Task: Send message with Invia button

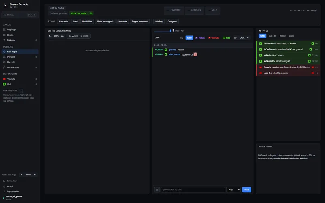Action: click(x=247, y=190)
